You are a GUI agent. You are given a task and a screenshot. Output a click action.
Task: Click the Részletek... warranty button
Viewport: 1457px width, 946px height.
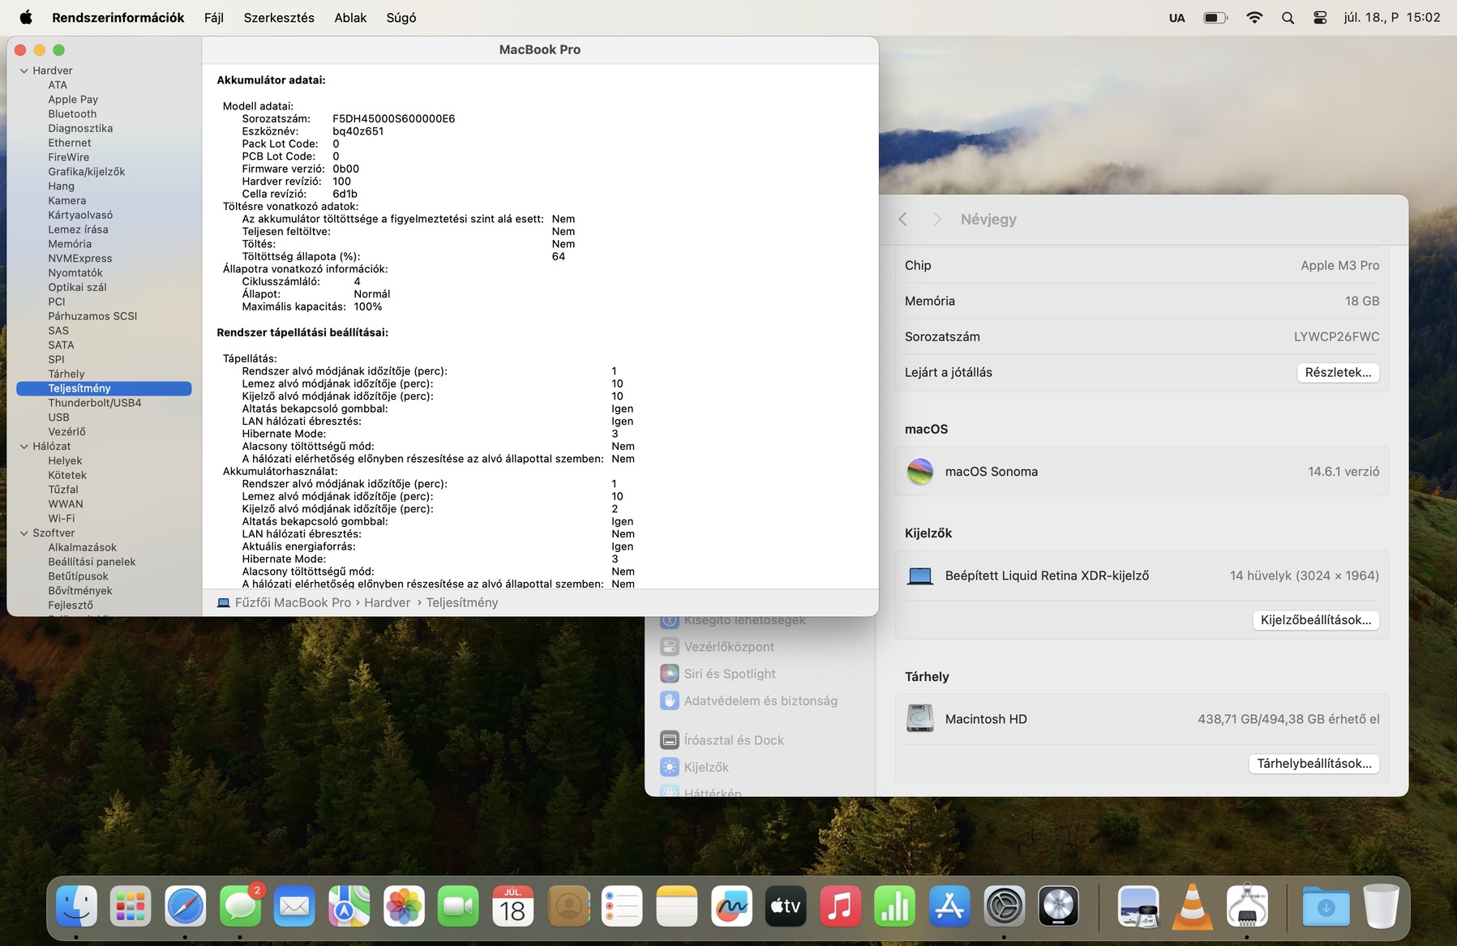point(1338,372)
